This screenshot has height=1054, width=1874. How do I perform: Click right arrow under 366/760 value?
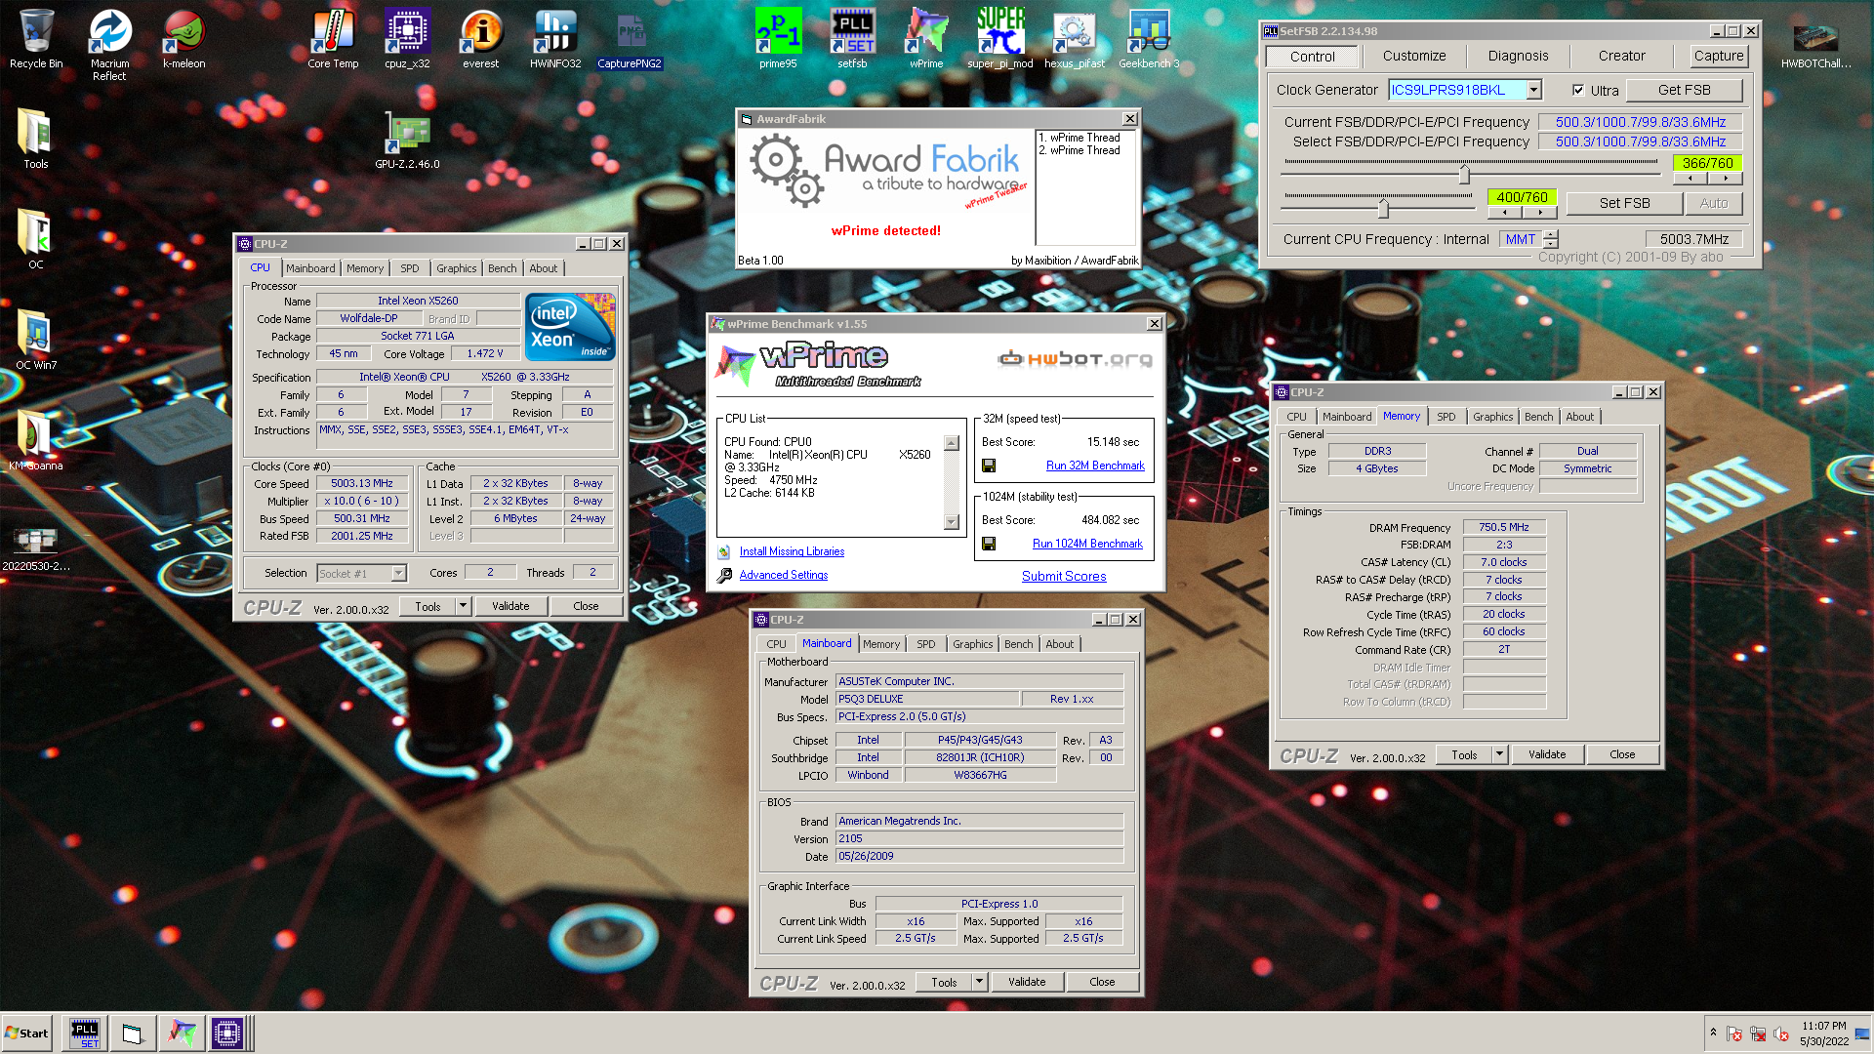[1726, 179]
